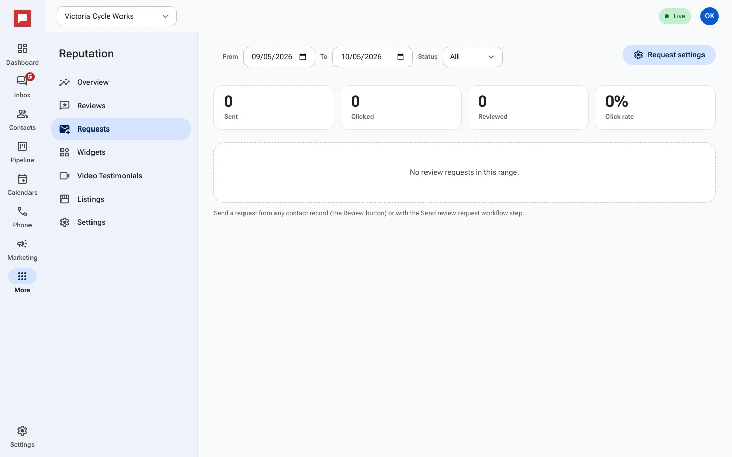
Task: Edit the To date field 10/05/2026
Action: point(373,57)
